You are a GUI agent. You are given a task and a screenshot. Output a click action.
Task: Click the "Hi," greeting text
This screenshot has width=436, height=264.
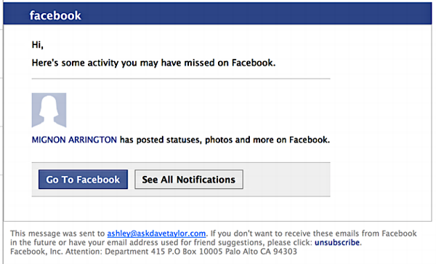[38, 44]
